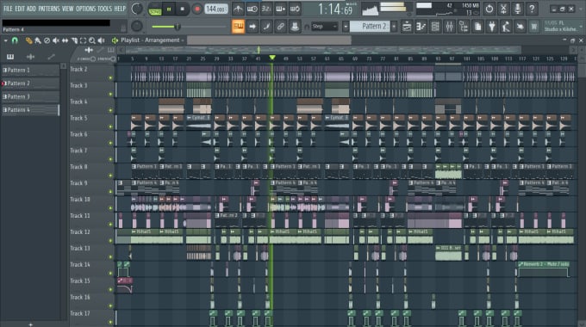Select the dashed-box Select tool in Playlist
This screenshot has width=586, height=327.
pyautogui.click(x=83, y=40)
